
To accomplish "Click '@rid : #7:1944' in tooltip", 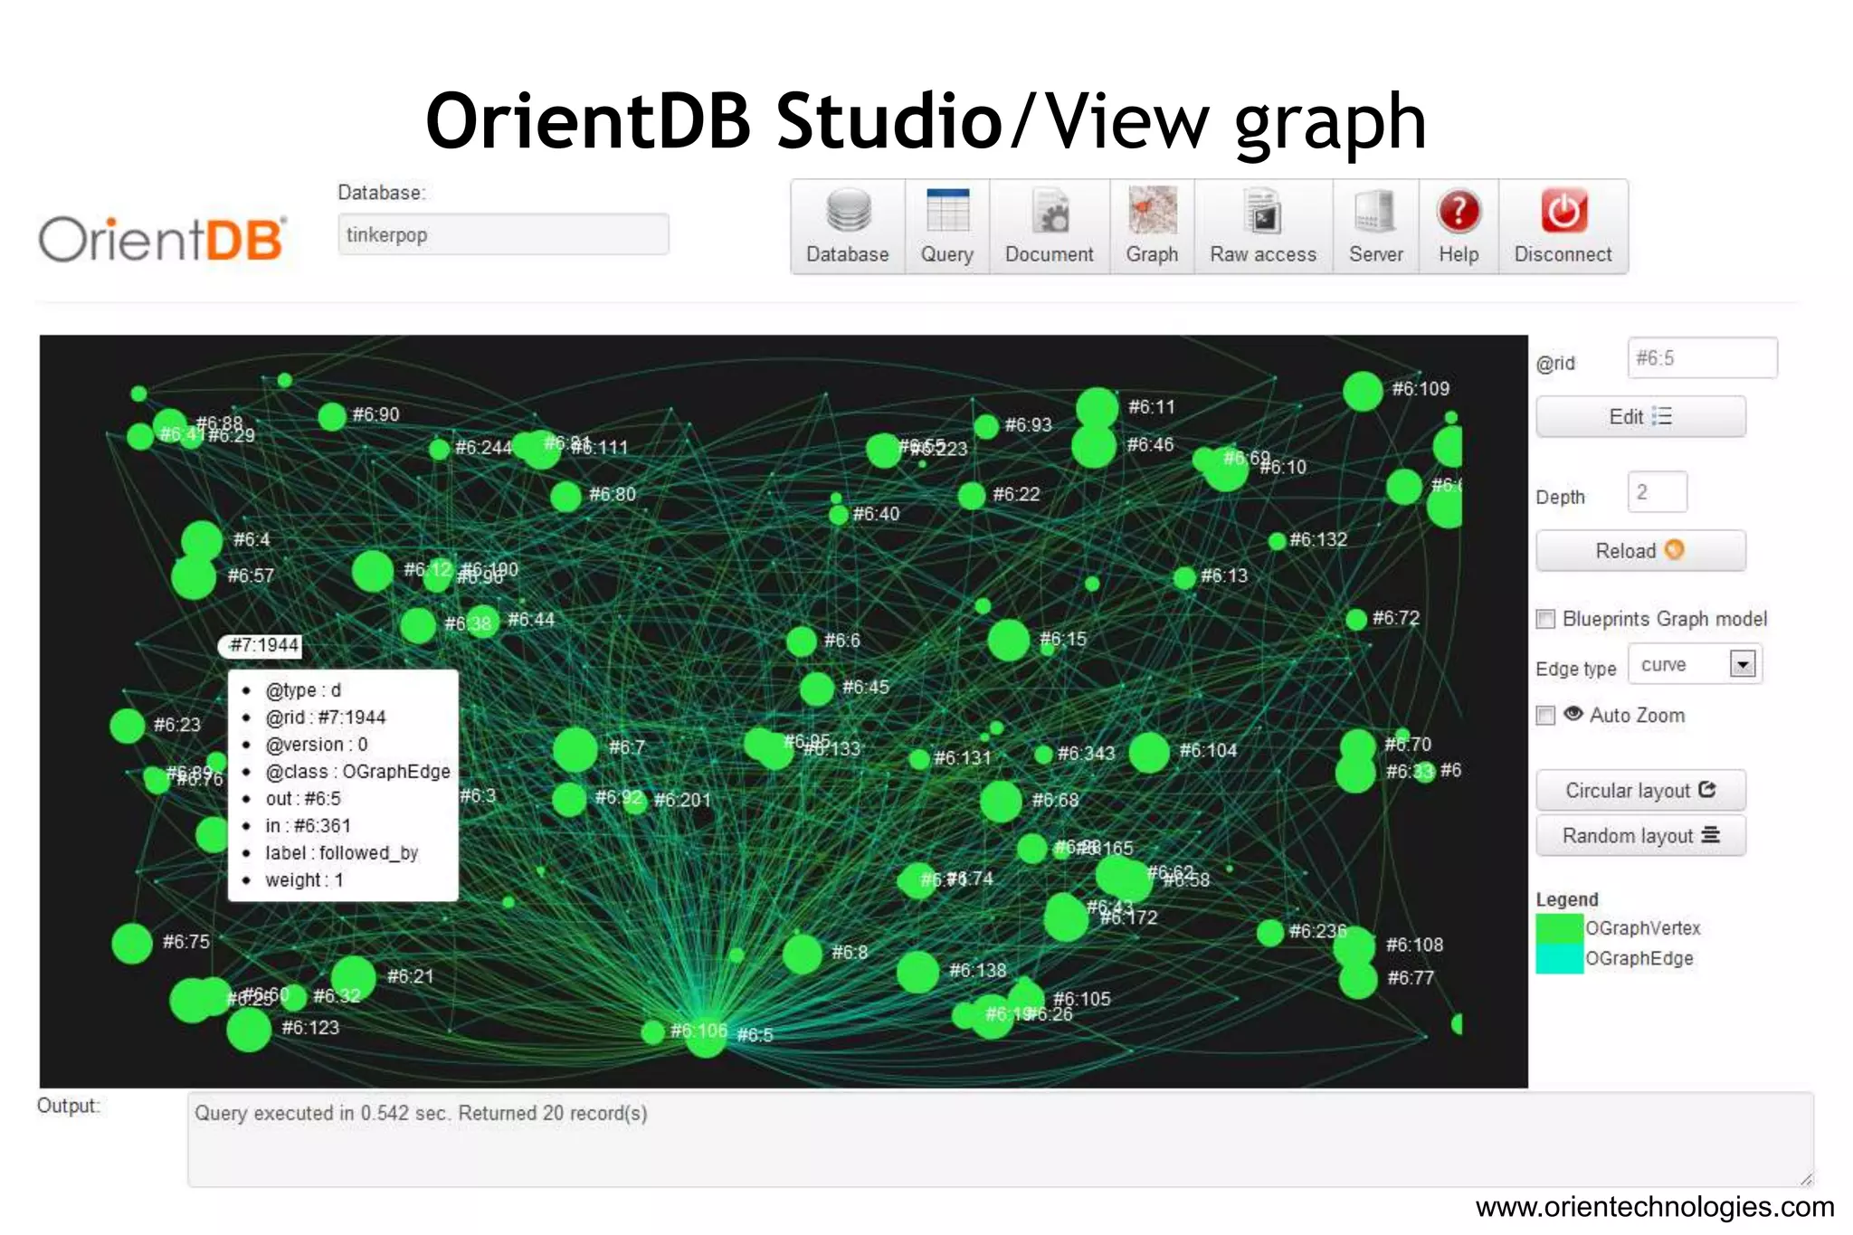I will [326, 717].
